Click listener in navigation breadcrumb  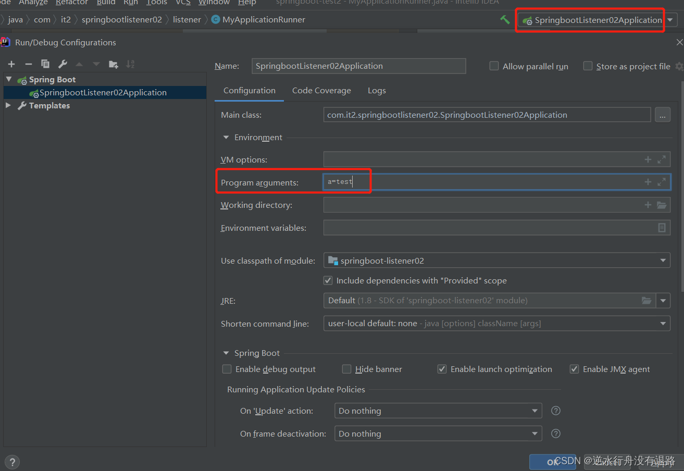point(187,20)
